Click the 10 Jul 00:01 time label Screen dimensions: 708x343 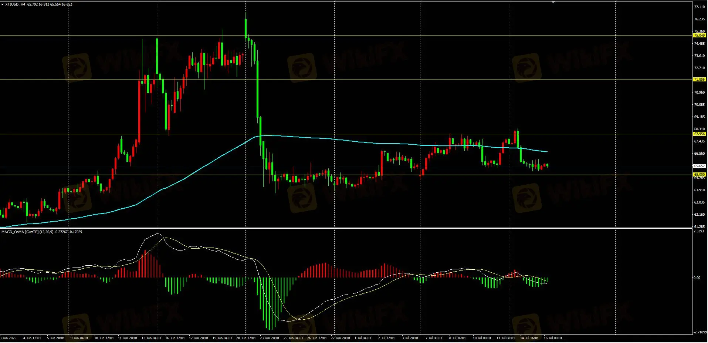pos(482,338)
